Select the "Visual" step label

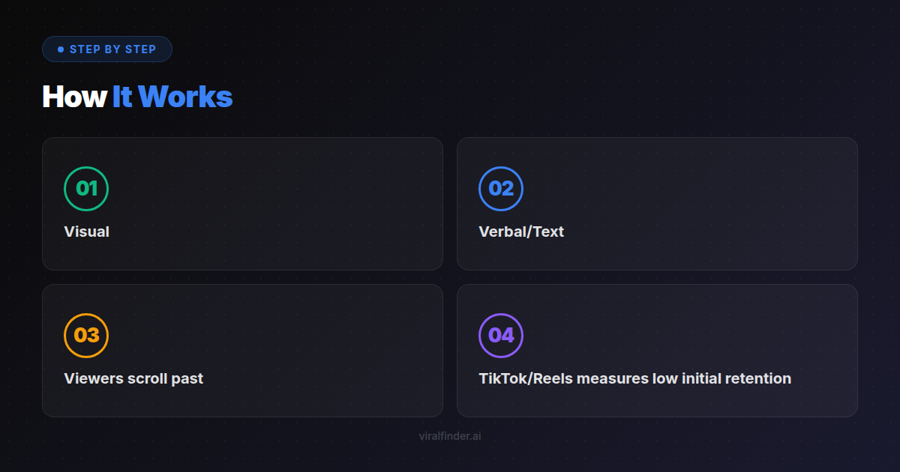coord(87,232)
